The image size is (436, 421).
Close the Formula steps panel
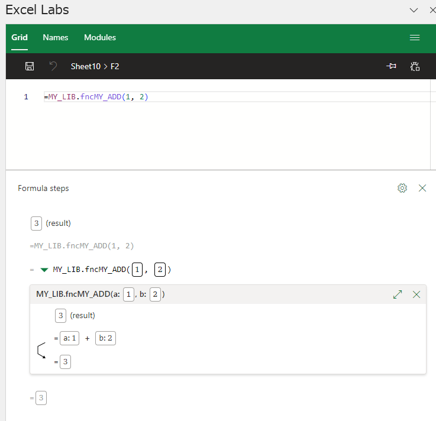pos(422,188)
